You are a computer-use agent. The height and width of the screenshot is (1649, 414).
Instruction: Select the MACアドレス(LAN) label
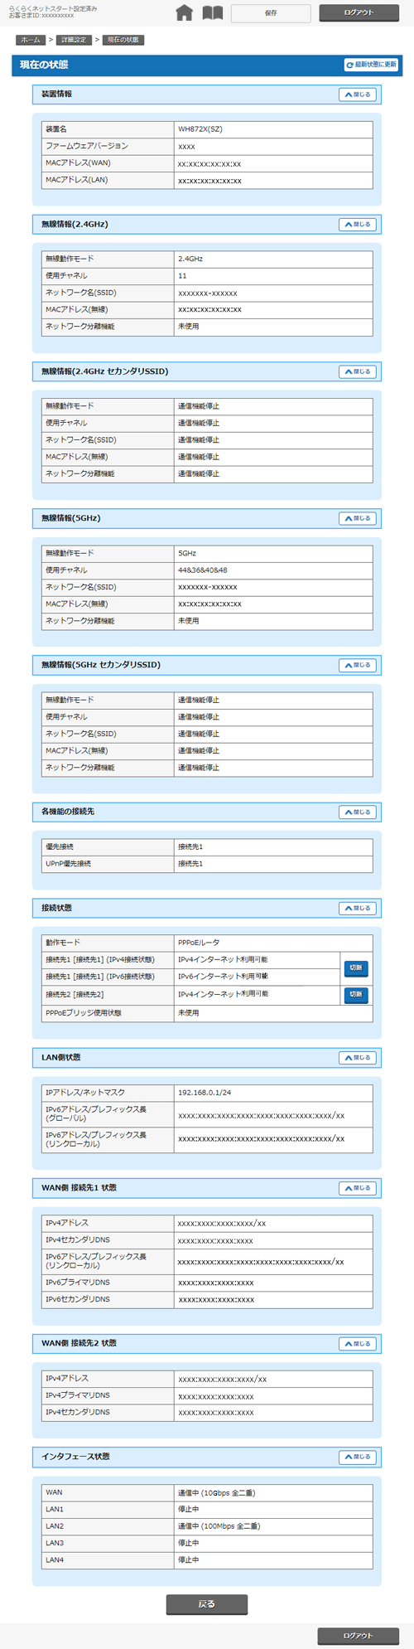(x=76, y=180)
